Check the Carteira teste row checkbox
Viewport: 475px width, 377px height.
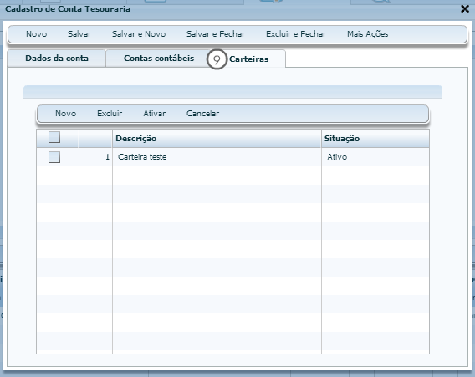[x=54, y=157]
